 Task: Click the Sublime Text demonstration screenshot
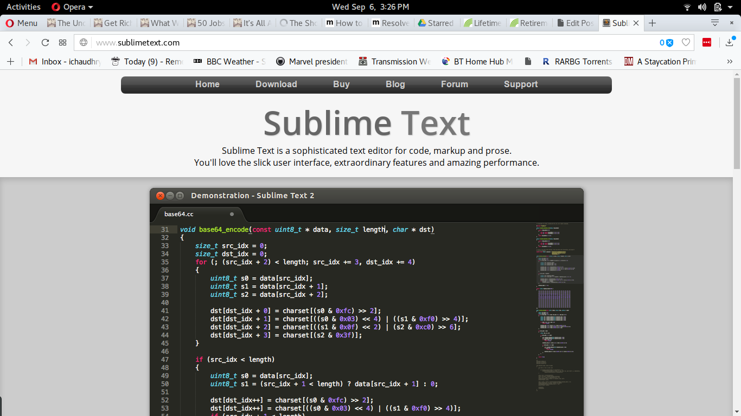tap(367, 302)
